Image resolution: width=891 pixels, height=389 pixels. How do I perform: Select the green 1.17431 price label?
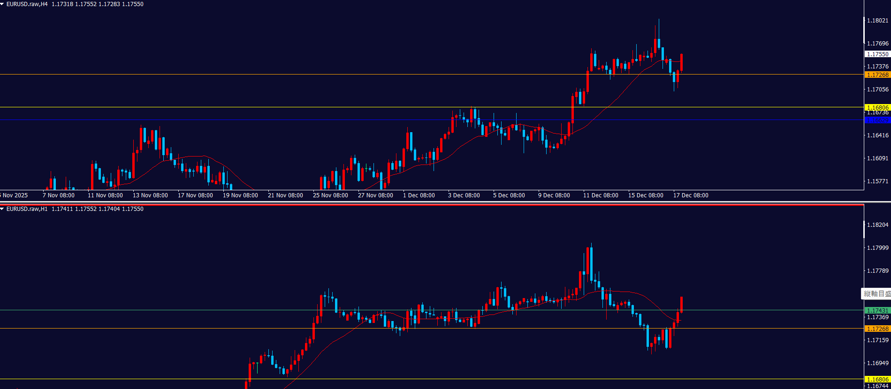(x=877, y=310)
